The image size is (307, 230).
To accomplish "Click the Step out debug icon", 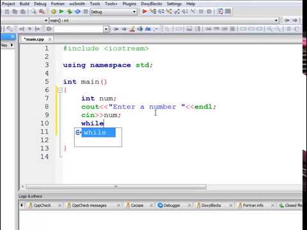I will click(x=177, y=11).
